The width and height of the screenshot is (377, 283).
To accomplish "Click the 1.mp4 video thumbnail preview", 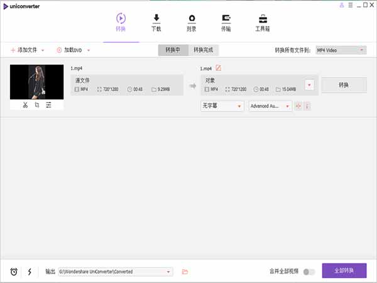I will coord(36,82).
